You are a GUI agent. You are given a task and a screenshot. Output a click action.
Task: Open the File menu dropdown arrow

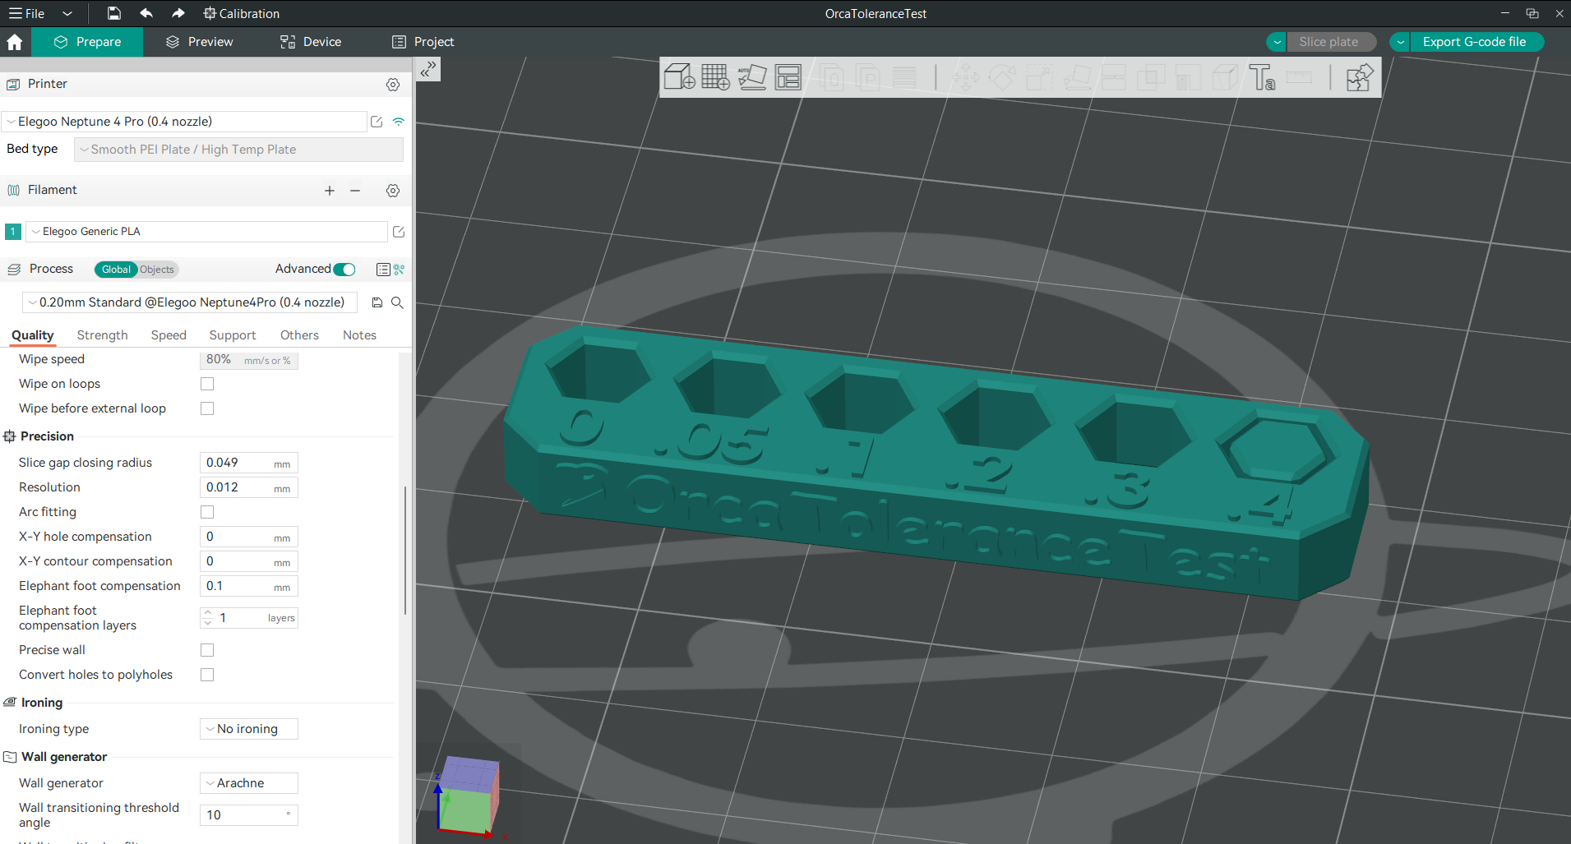(x=67, y=13)
